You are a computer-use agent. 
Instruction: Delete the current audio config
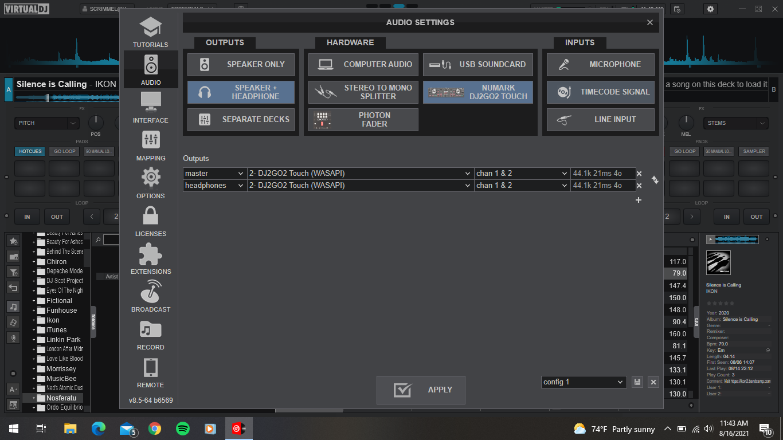tap(654, 382)
